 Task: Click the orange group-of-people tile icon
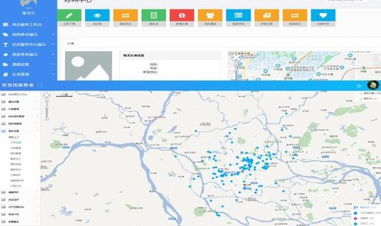(x=210, y=15)
